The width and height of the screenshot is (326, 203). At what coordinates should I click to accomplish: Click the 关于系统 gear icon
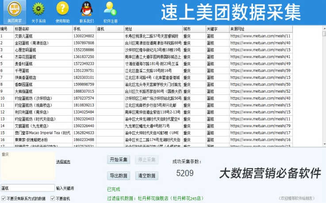pos(38,10)
